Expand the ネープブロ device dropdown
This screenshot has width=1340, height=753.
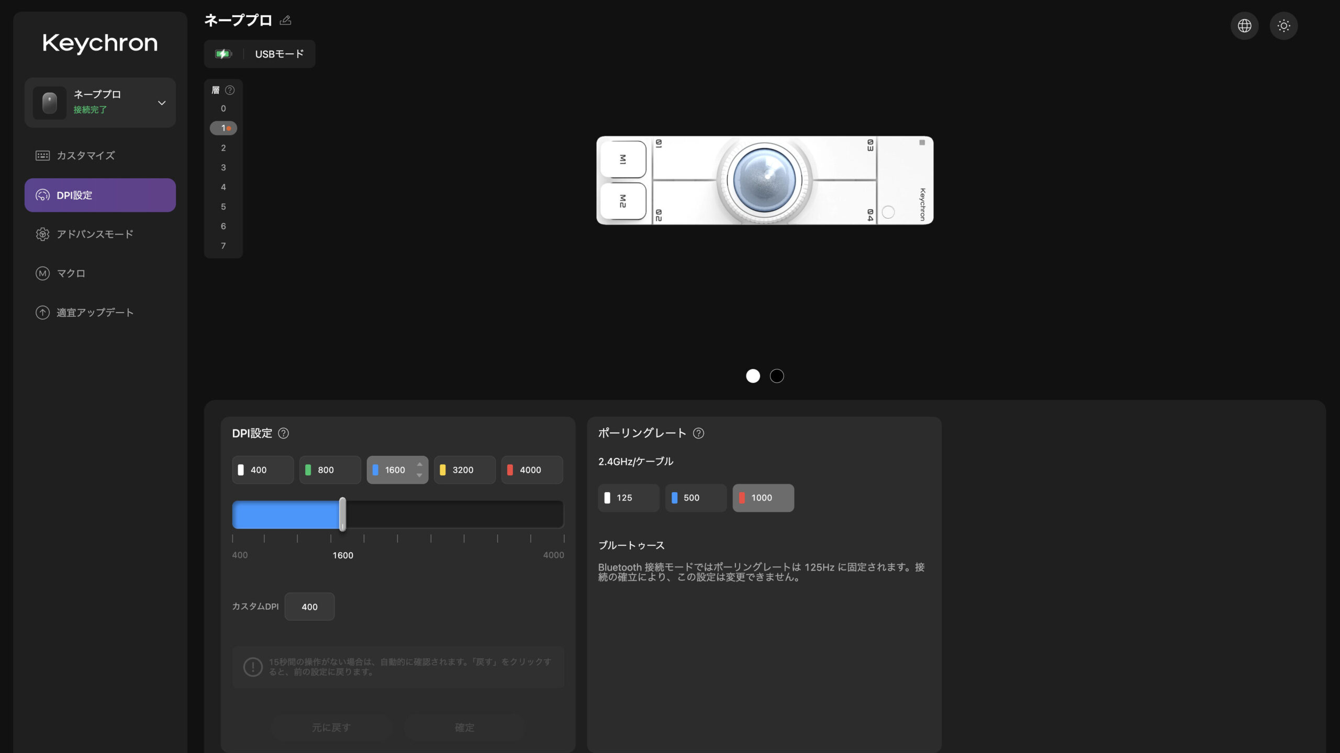point(162,103)
